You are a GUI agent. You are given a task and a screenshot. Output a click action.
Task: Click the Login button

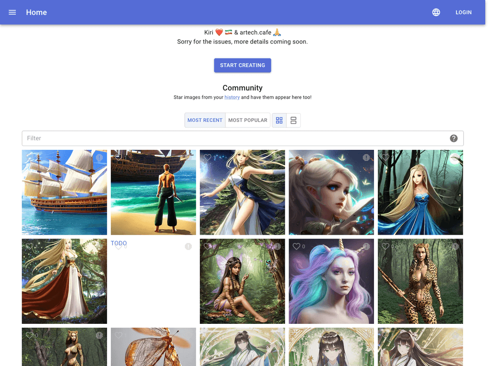point(464,12)
